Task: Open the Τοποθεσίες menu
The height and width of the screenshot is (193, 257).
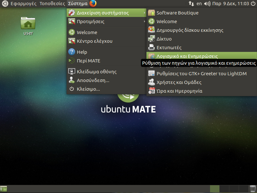Action: tap(52, 4)
